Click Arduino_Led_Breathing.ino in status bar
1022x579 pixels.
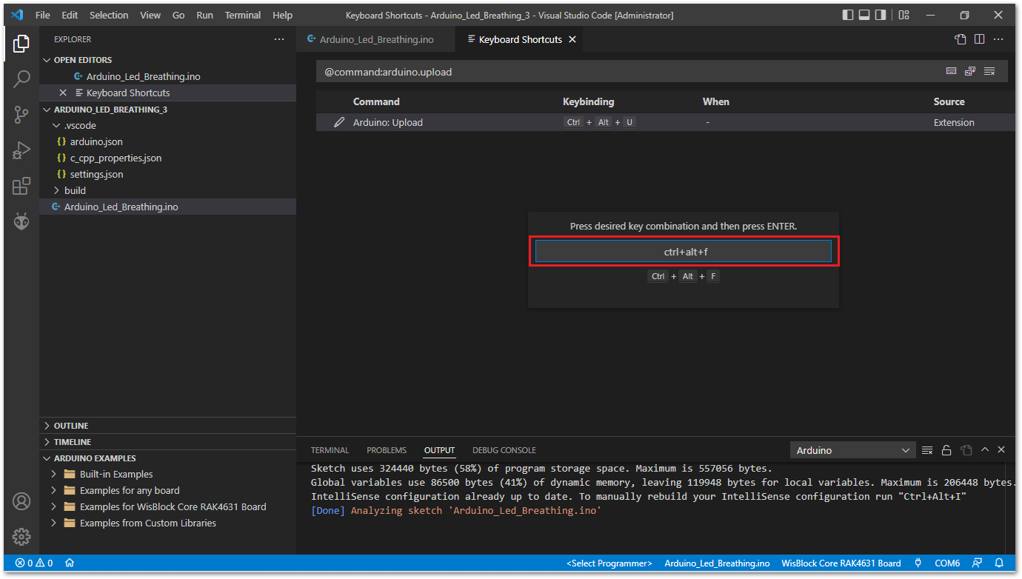[717, 563]
